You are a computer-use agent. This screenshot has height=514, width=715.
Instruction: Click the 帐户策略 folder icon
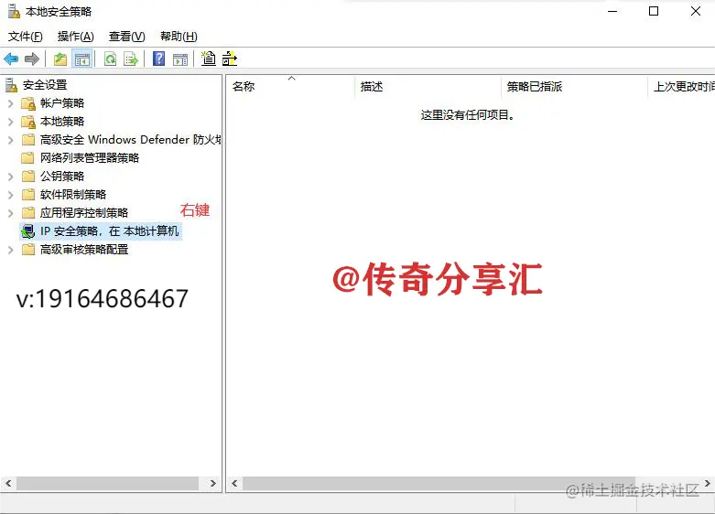[x=27, y=103]
